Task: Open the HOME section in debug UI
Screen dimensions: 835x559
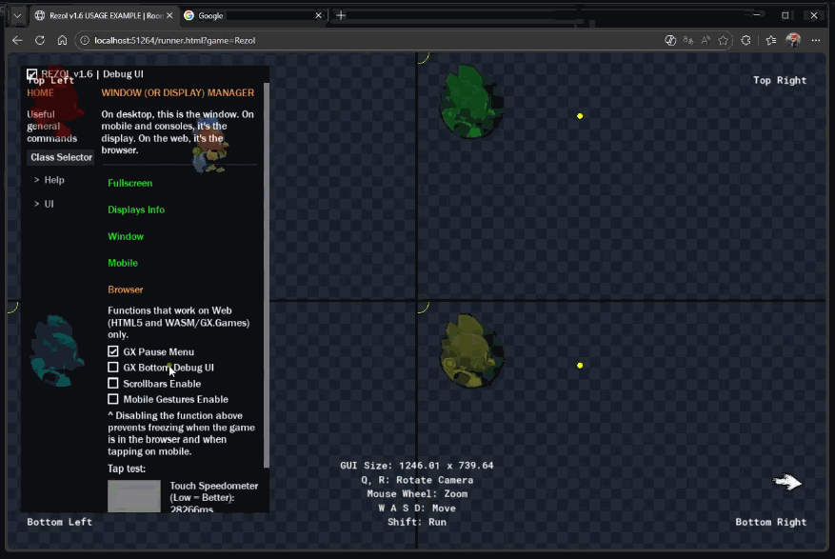Action: click(x=41, y=92)
